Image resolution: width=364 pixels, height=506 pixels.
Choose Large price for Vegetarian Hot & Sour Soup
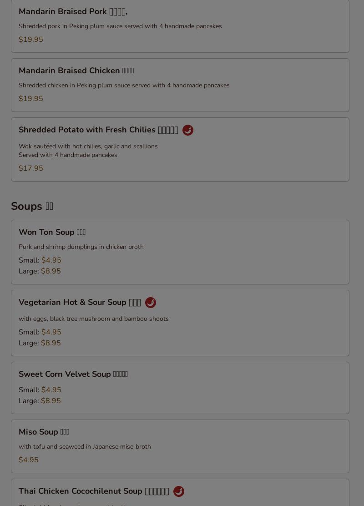pos(51,343)
